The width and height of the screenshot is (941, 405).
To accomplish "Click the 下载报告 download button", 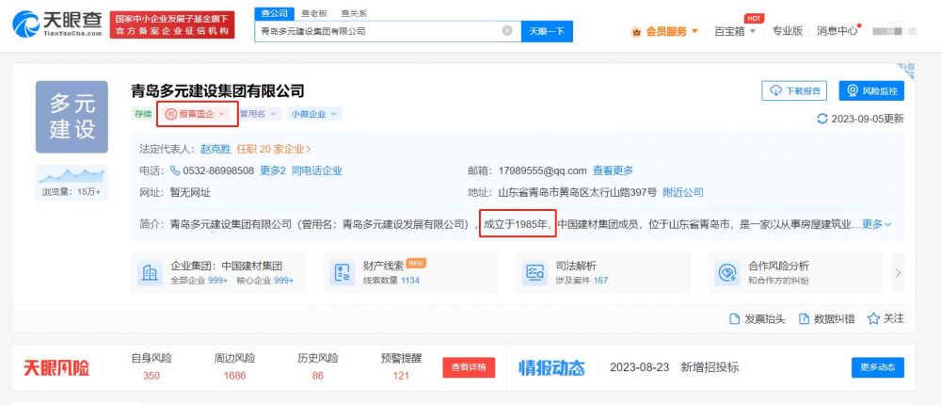I will pos(794,90).
